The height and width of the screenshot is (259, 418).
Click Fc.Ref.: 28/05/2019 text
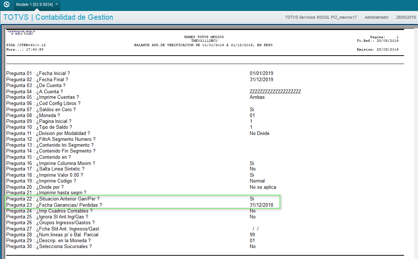click(x=378, y=41)
